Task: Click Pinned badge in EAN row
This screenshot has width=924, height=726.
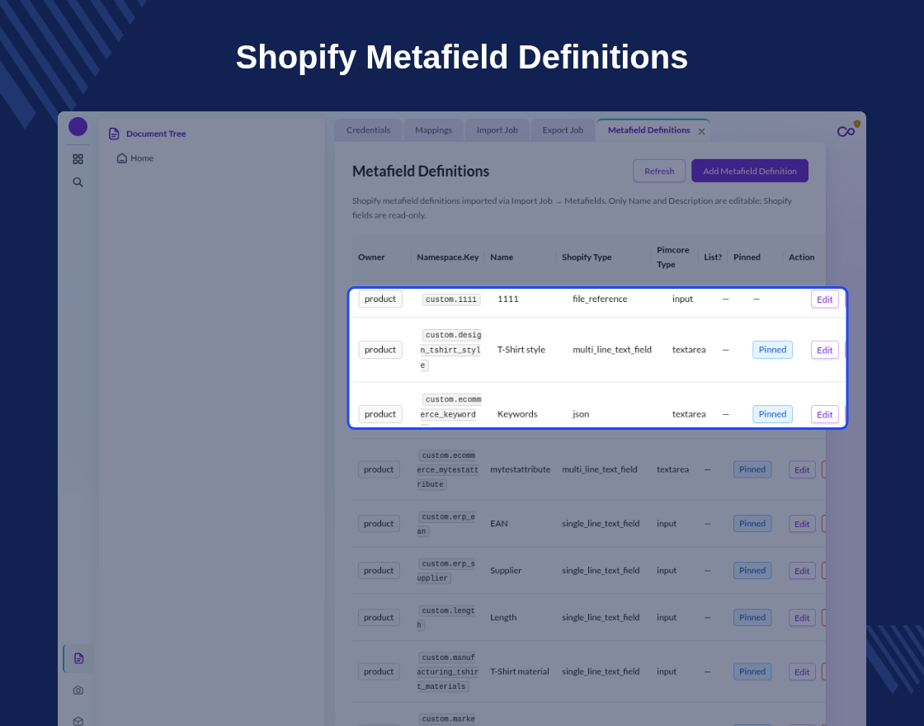Action: 752,523
